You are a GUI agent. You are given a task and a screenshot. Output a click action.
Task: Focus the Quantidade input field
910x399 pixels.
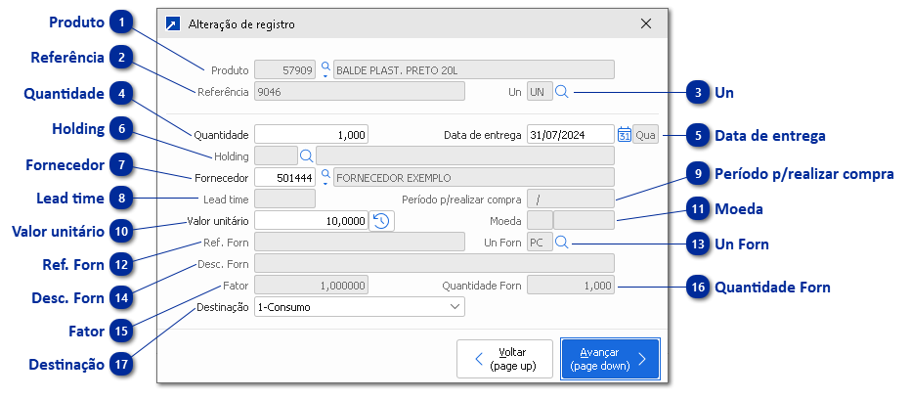tap(311, 134)
